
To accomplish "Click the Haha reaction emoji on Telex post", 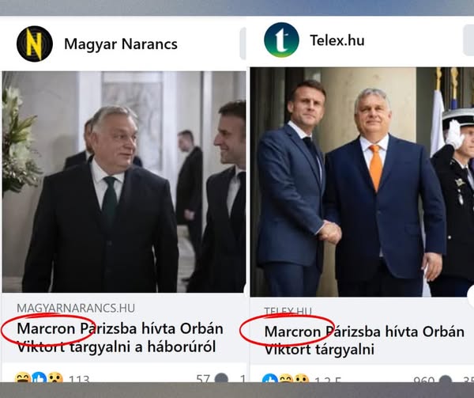I will [286, 378].
